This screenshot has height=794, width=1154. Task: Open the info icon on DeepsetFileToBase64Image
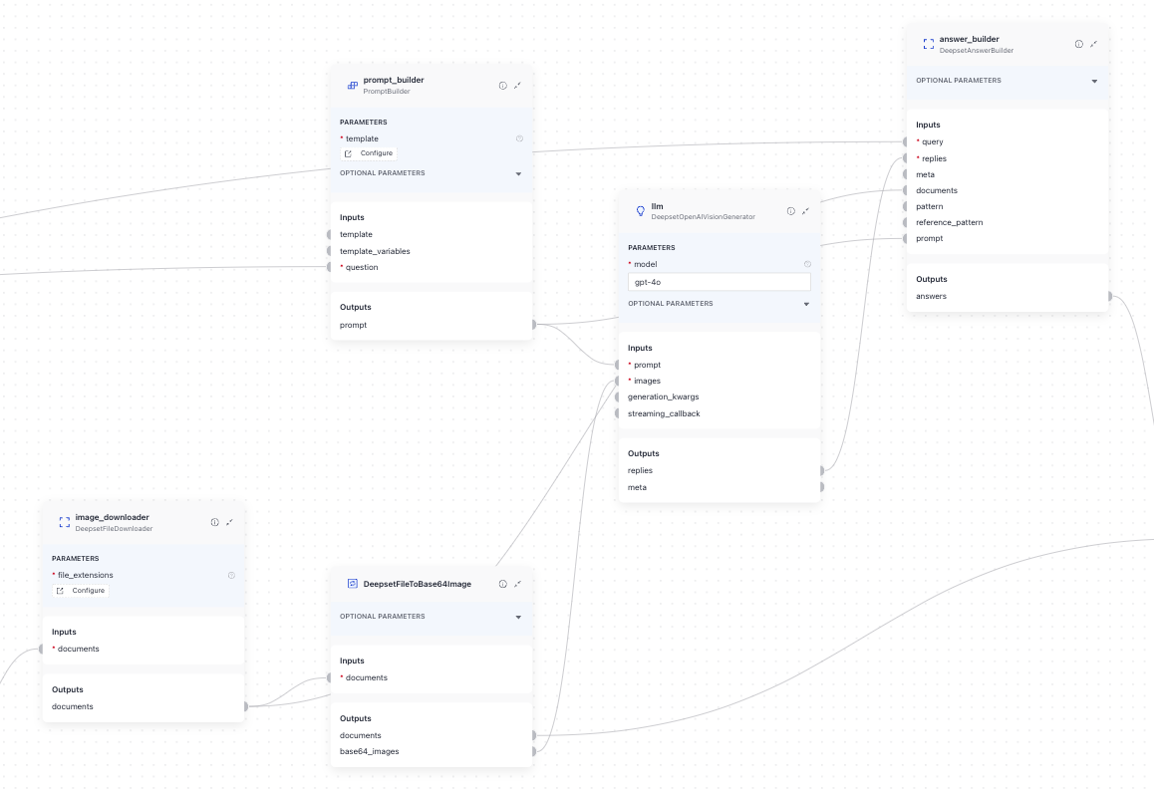[x=503, y=584]
